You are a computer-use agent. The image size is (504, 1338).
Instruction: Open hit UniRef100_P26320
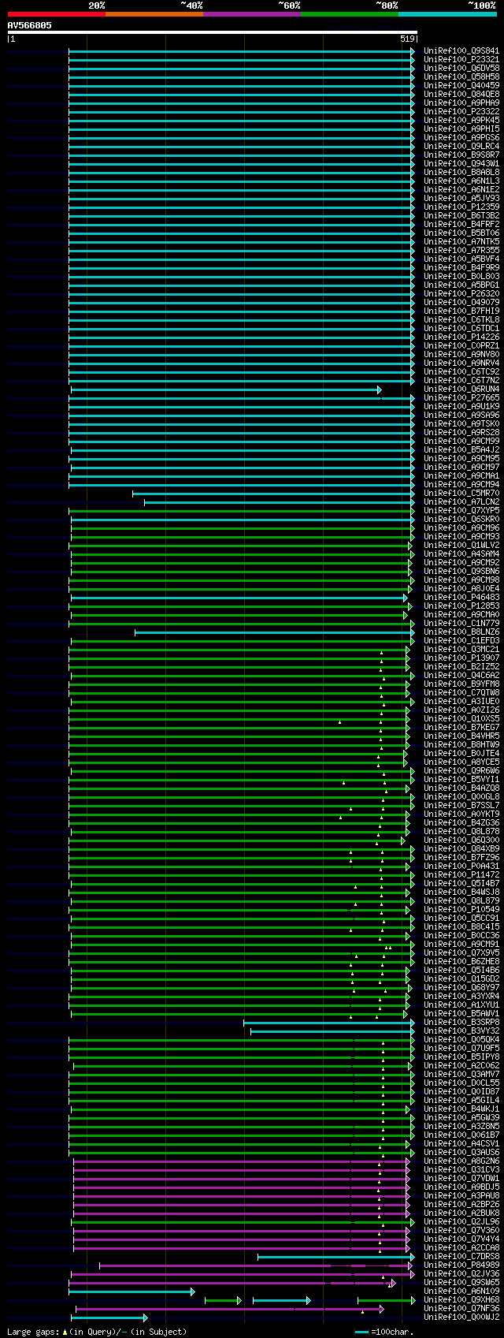[x=461, y=294]
